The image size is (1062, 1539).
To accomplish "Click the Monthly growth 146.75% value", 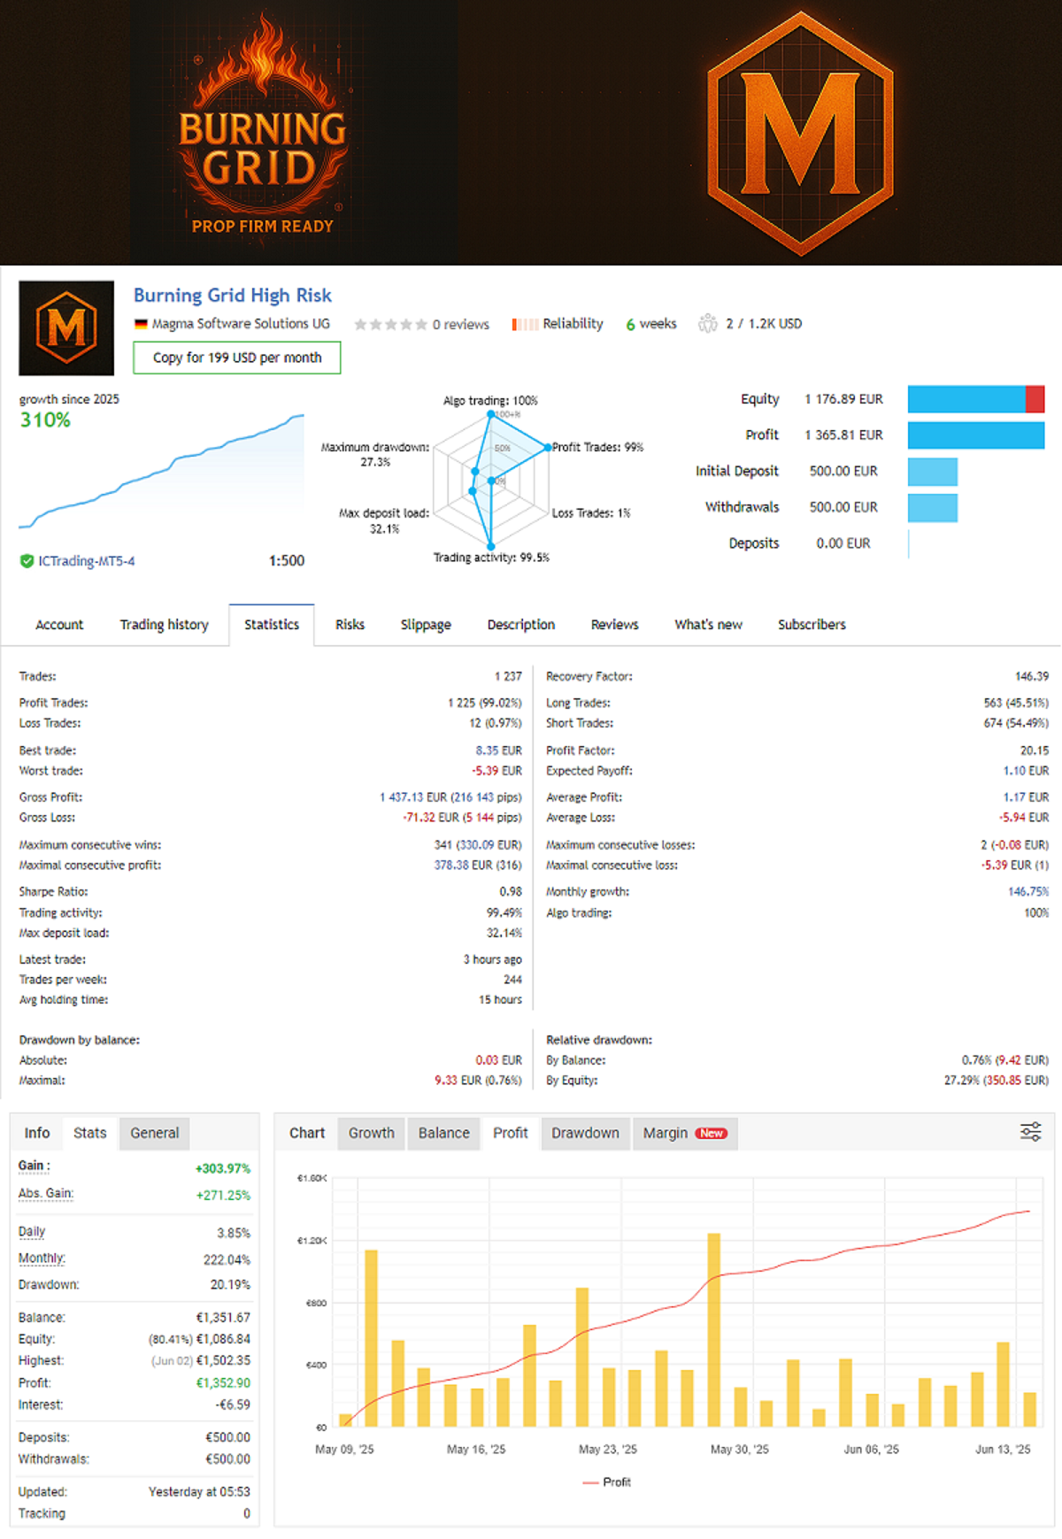I will (1028, 892).
